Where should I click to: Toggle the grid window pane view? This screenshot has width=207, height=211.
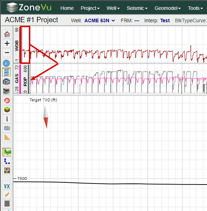(x=7, y=72)
